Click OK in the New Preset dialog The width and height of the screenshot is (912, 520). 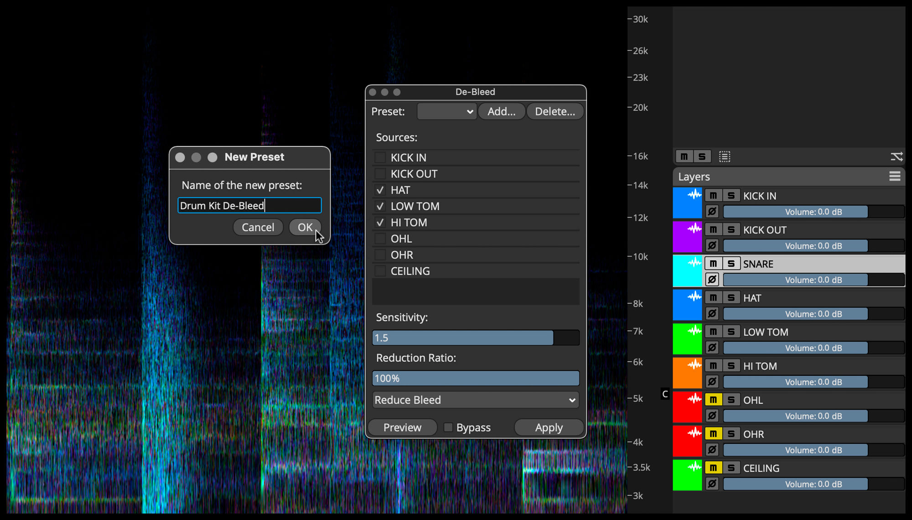pos(305,227)
